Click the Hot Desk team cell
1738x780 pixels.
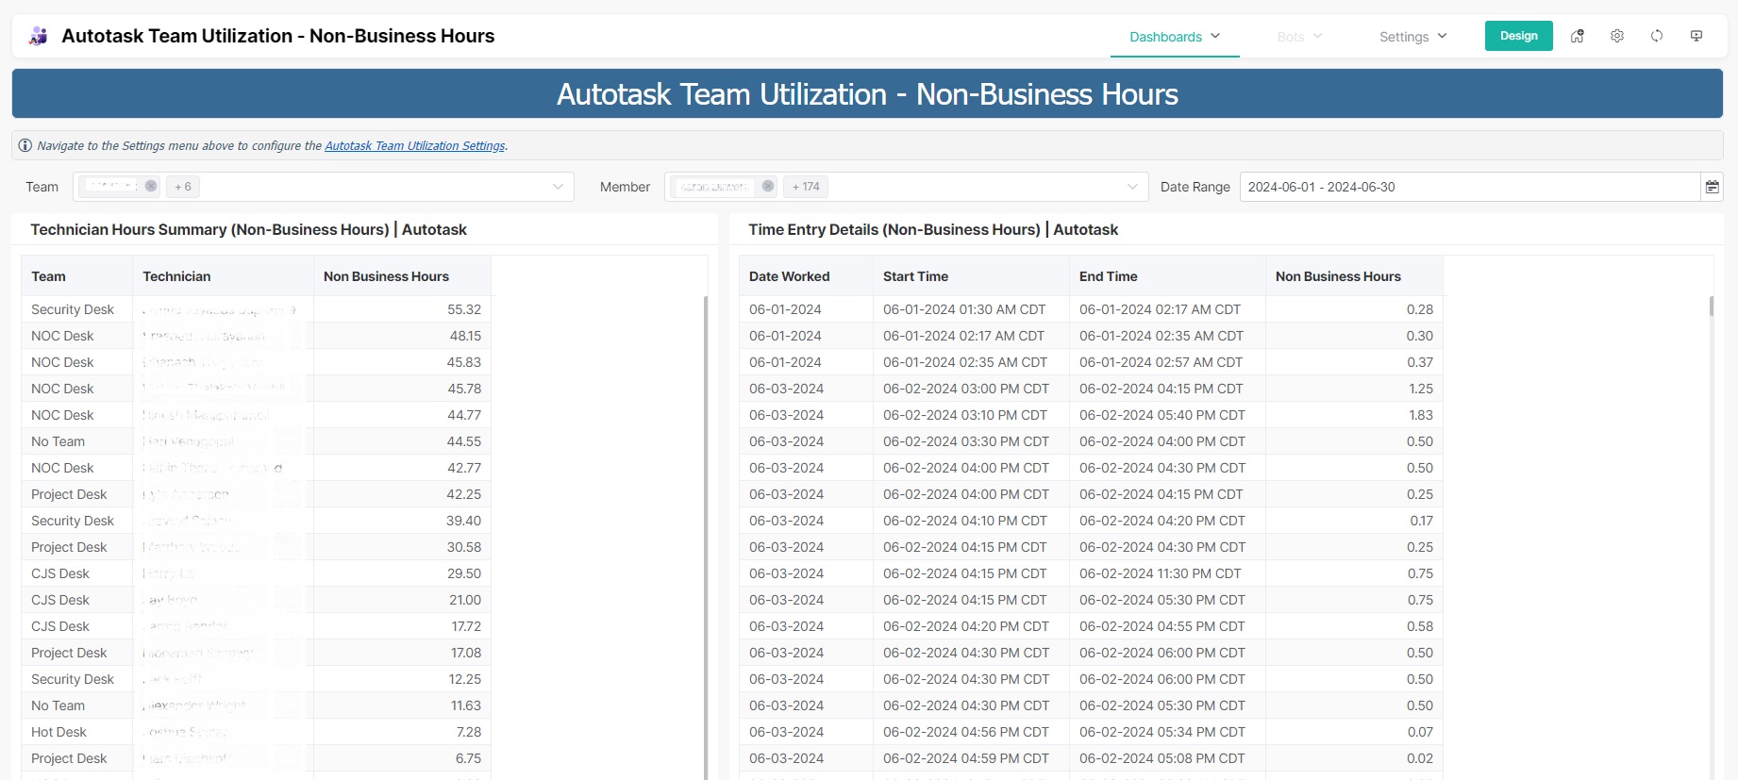point(76,732)
